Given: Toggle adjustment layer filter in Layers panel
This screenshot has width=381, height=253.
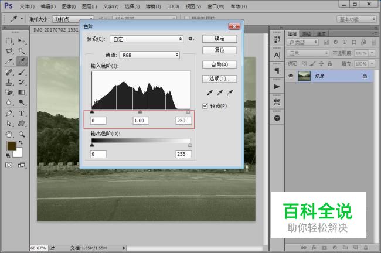Looking at the screenshot, I should click(335, 42).
